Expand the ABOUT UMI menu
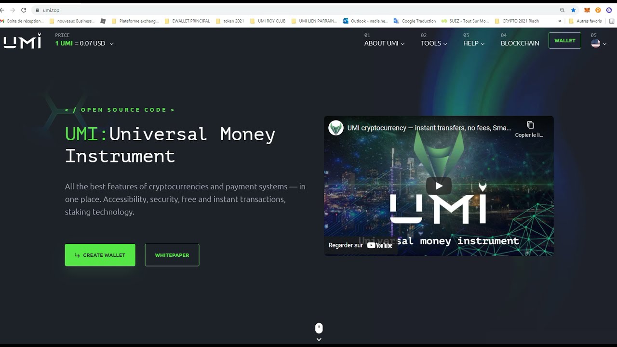The image size is (617, 347). point(384,43)
